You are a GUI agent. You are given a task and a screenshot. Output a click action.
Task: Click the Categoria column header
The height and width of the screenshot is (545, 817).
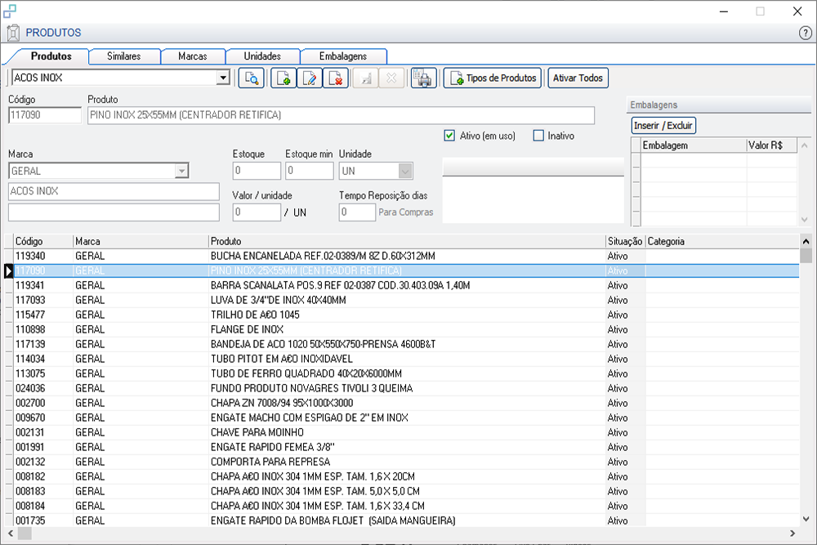tap(722, 241)
